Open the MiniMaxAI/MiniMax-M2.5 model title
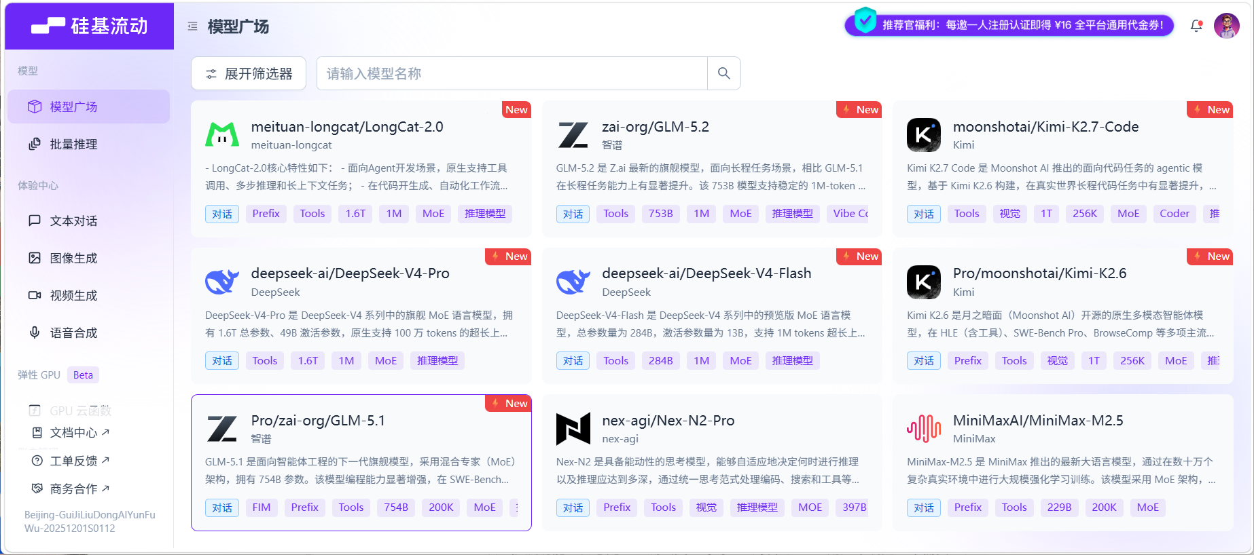 1038,421
